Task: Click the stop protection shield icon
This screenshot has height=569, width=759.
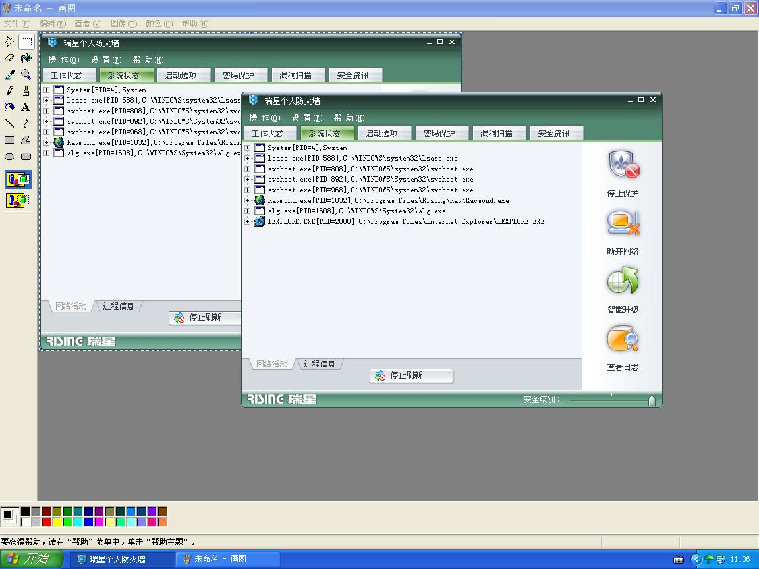Action: [x=623, y=165]
